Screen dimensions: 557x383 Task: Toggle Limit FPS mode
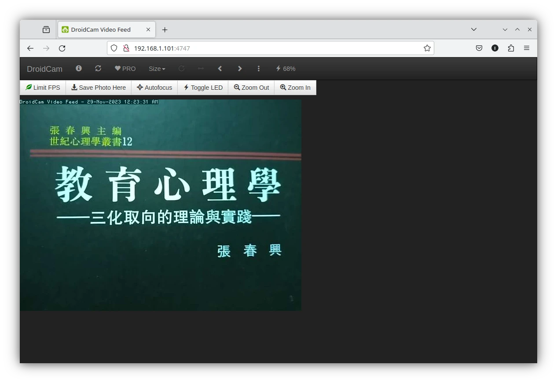[x=43, y=88]
